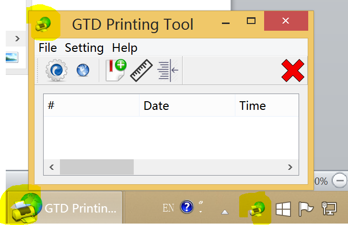This screenshot has height=225, width=348.
Task: Add new page with bookmark icon
Action: point(116,70)
